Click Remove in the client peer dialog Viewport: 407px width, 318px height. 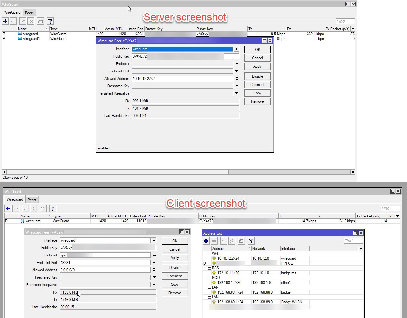tap(175, 293)
